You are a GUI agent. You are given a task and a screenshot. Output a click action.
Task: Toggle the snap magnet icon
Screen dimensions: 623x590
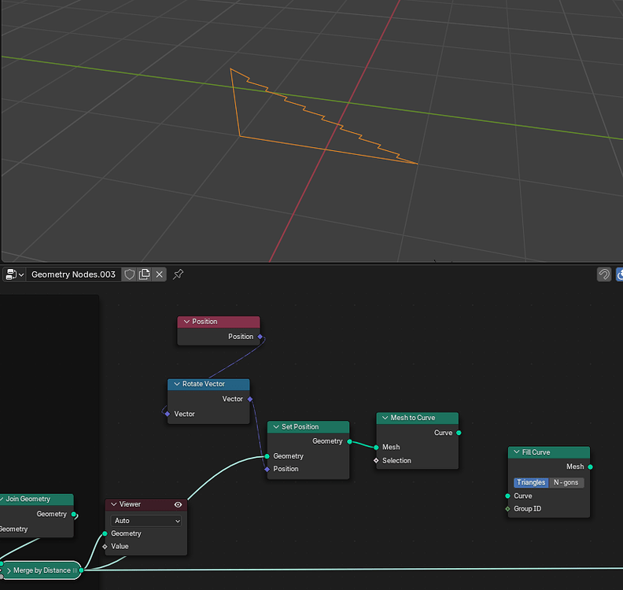click(x=604, y=275)
